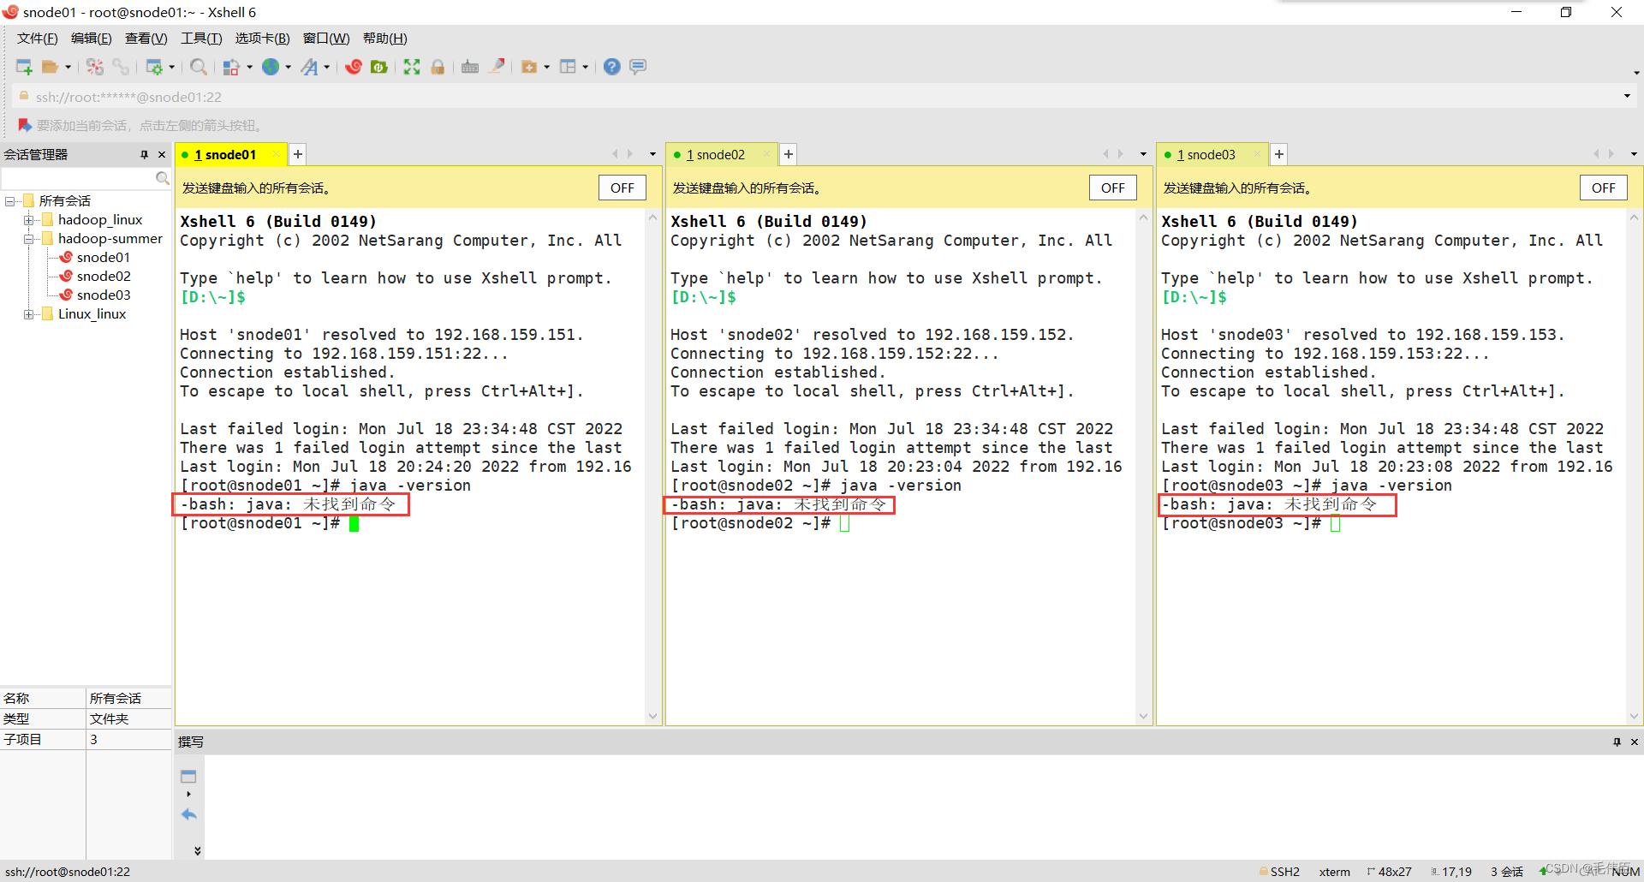1644x882 pixels.
Task: Click the grayed Reconnect chain icon
Action: (121, 67)
